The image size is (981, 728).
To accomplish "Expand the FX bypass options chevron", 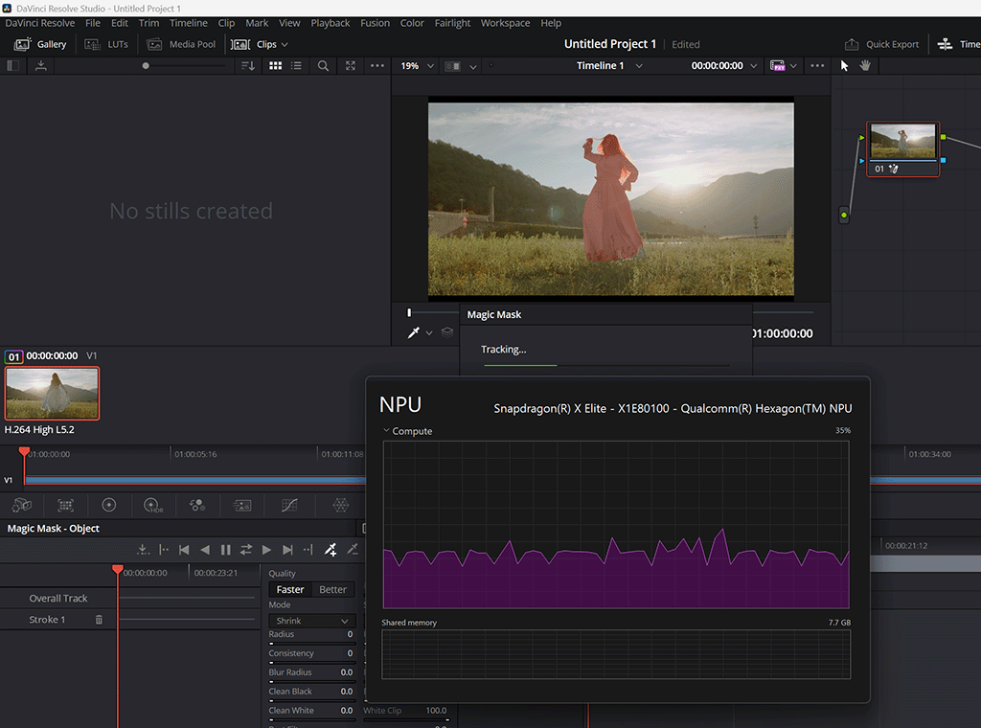I will [x=793, y=66].
